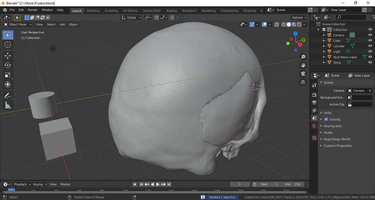375x200 pixels.
Task: Open the Options dropdown
Action: pyautogui.click(x=299, y=18)
